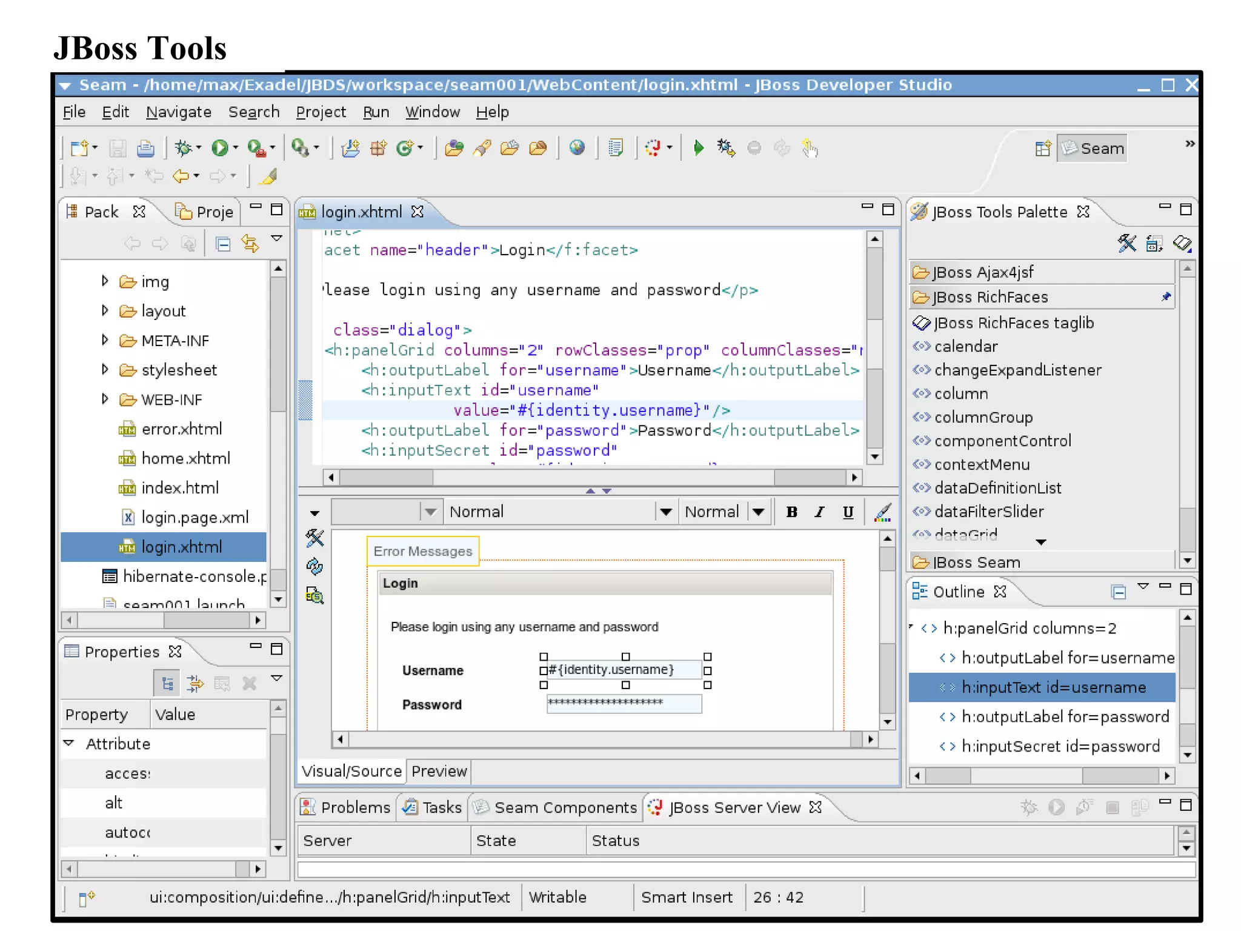Click the Debug bug icon in the toolbar
Viewport: 1241px width, 931px height.
pyautogui.click(x=183, y=148)
